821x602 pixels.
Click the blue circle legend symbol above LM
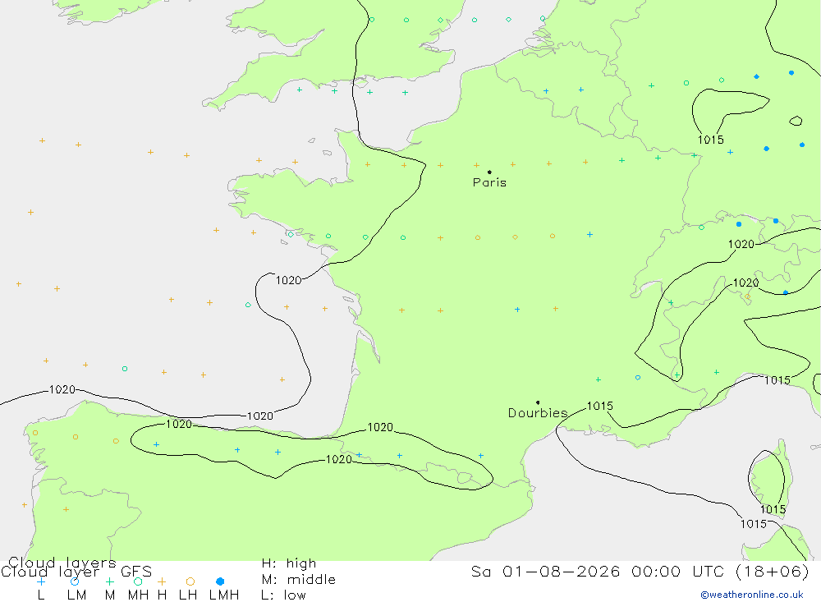(75, 581)
